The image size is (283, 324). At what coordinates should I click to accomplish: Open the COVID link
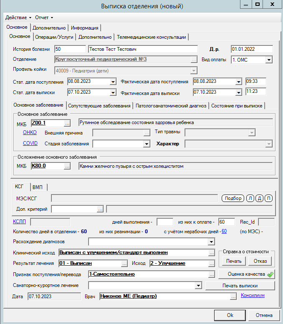30,143
